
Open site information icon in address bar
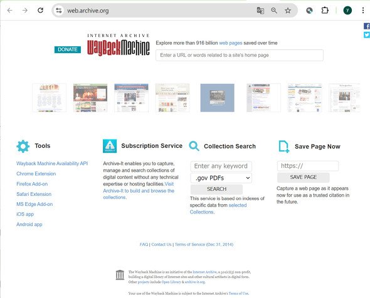[59, 11]
